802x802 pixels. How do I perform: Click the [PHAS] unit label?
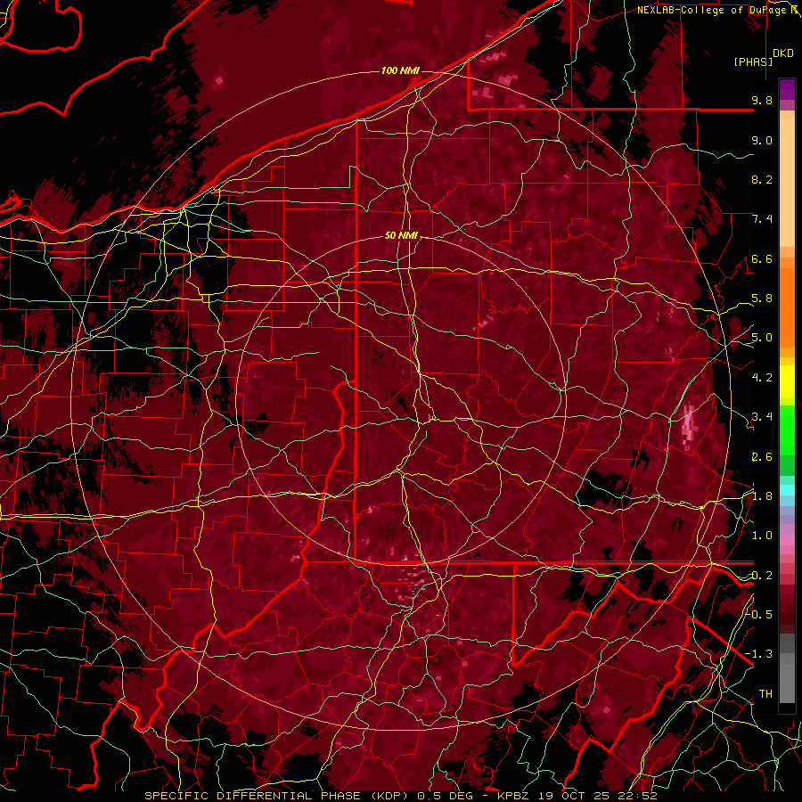(x=753, y=61)
